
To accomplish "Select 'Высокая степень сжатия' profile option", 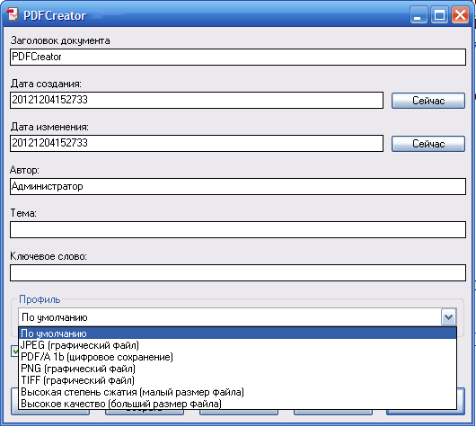I will pos(237,392).
